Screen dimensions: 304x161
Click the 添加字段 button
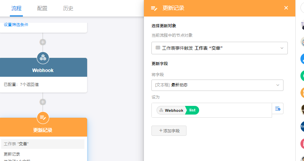click(169, 131)
